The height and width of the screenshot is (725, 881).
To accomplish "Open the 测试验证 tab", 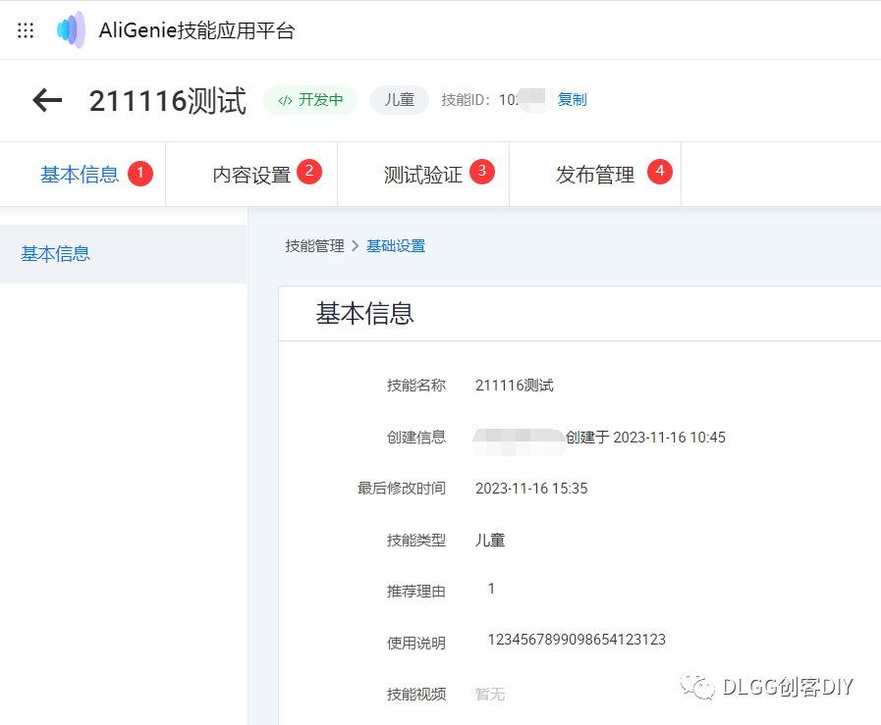I will pyautogui.click(x=422, y=175).
